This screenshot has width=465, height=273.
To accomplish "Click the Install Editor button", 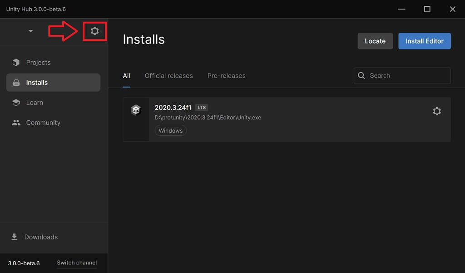I will [x=425, y=41].
